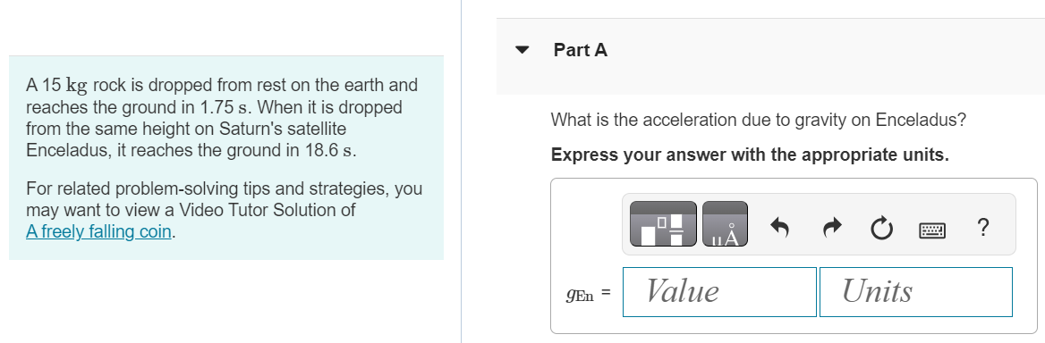Screen dimensions: 1045x343
Task: Open the Greek symbols and units palette
Action: click(x=725, y=224)
